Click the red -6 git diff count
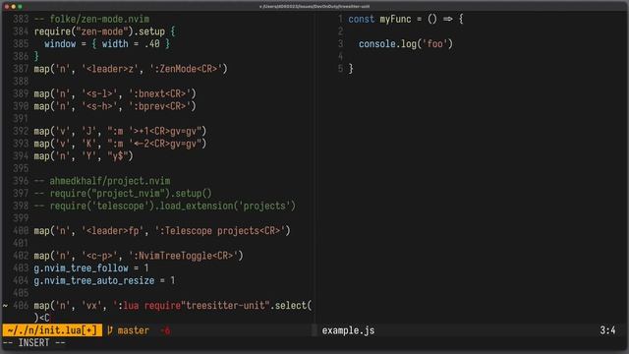The image size is (629, 354). pos(165,330)
